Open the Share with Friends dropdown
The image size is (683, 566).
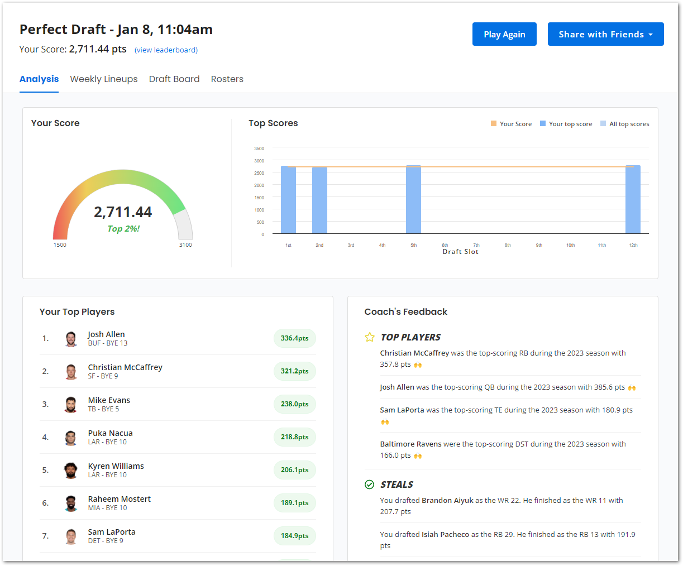[605, 34]
